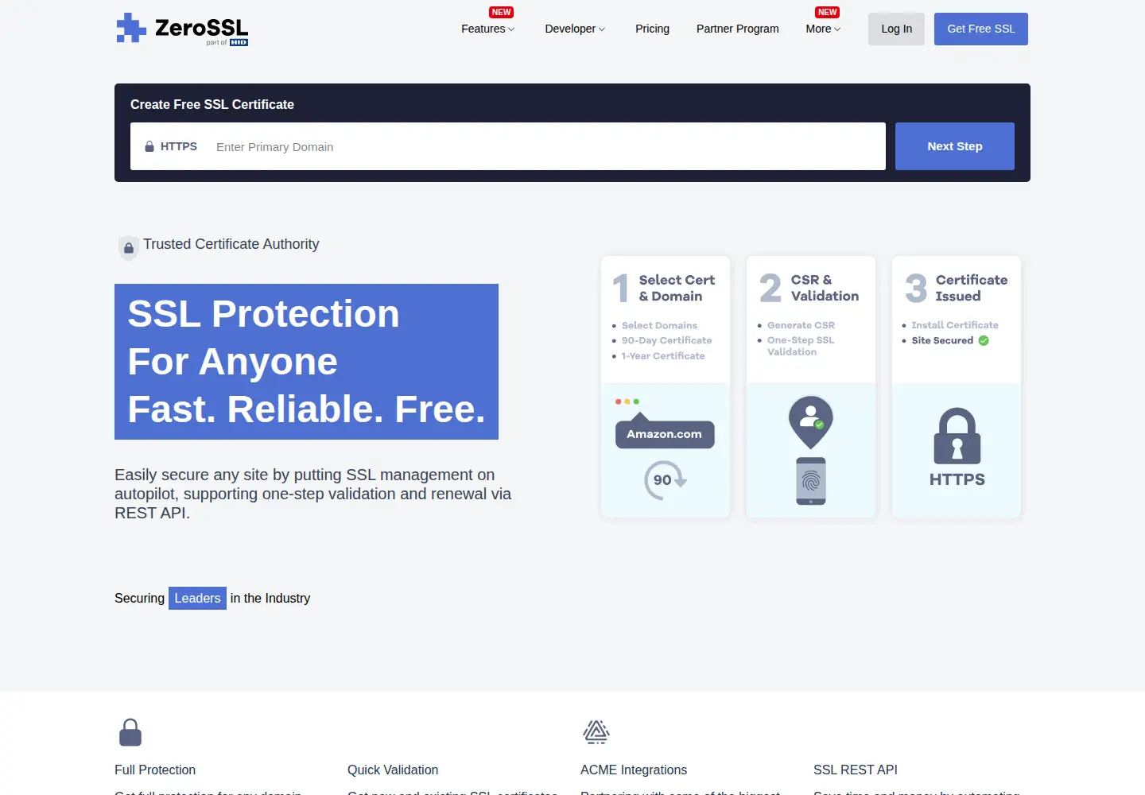Click the 90-Day Certificate bullet text
This screenshot has height=795, width=1145.
(666, 340)
